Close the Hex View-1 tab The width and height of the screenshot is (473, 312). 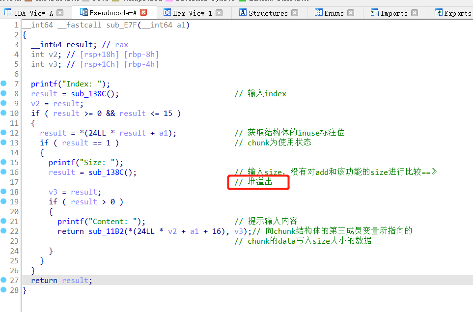[x=219, y=13]
